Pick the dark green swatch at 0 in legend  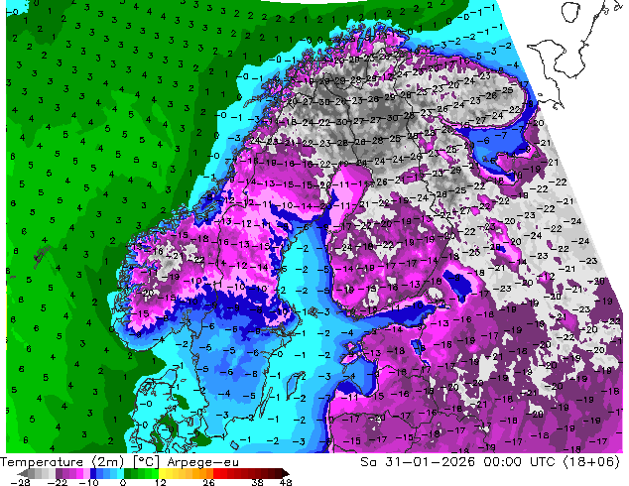[x=128, y=473]
